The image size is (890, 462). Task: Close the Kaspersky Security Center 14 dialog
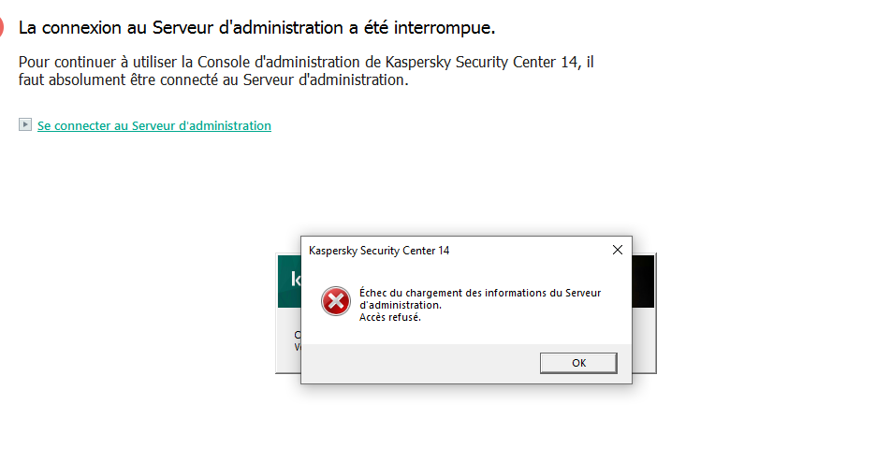617,250
